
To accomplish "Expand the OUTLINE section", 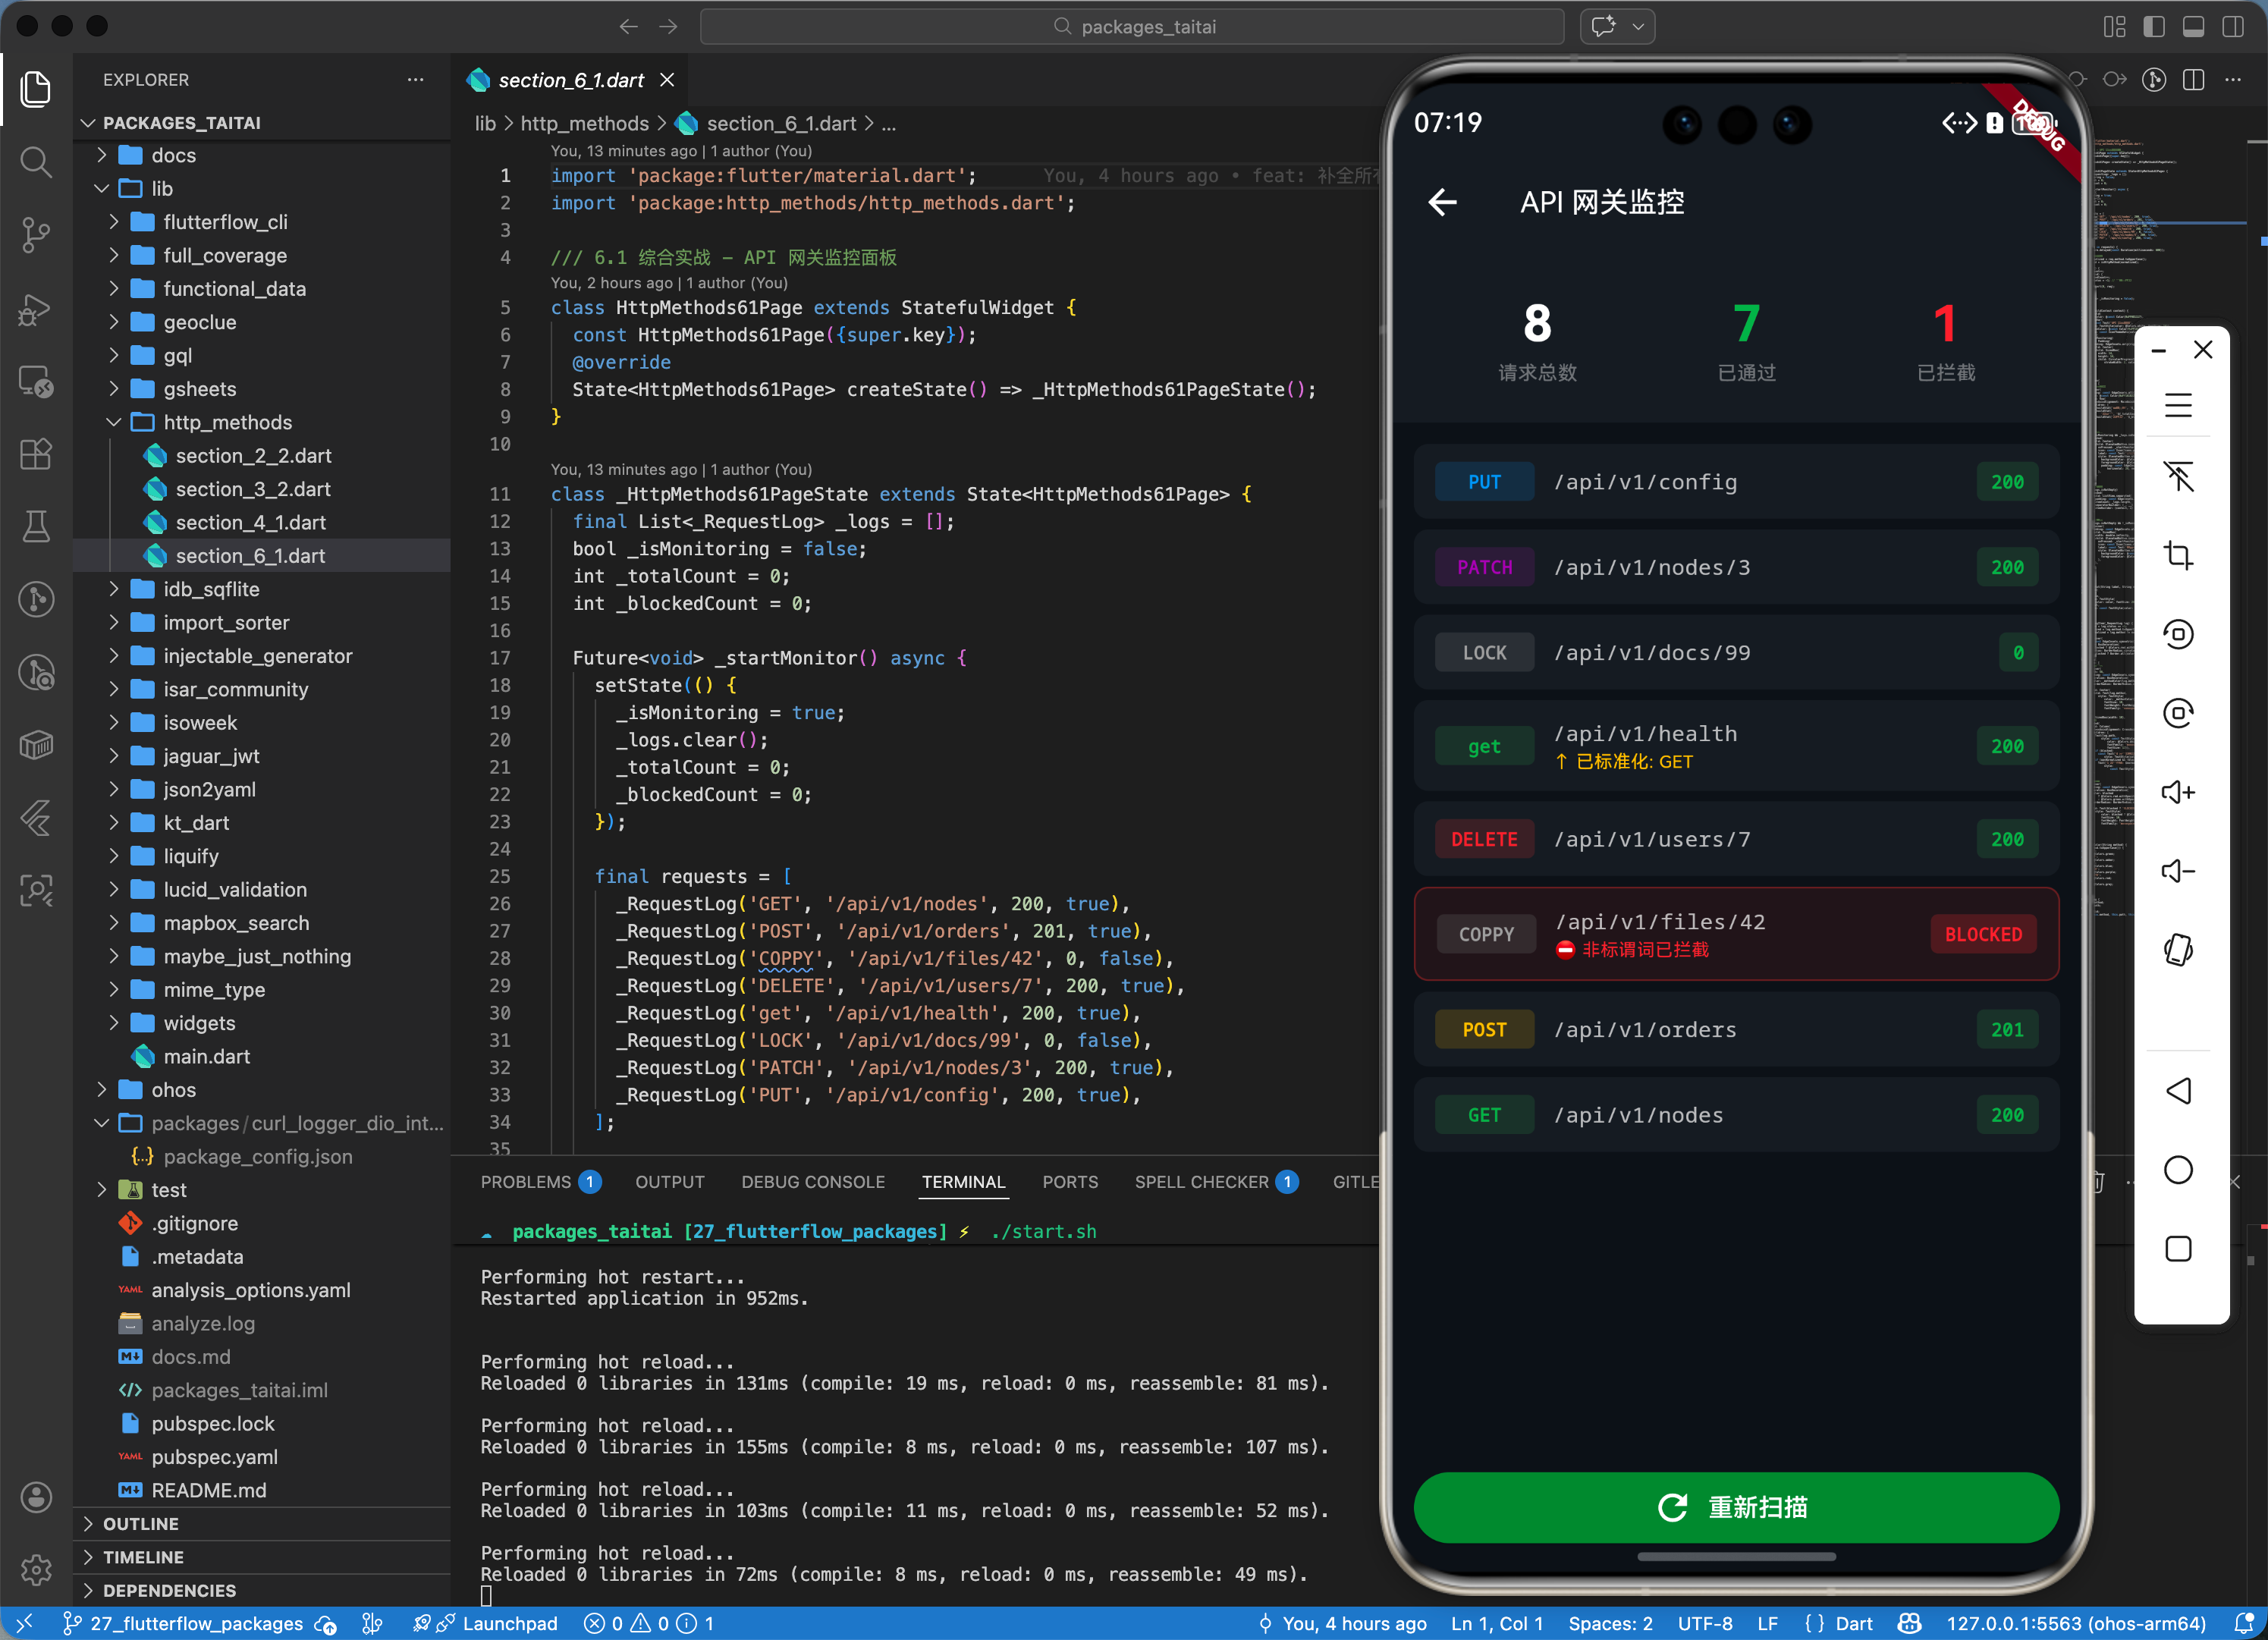I will [x=140, y=1523].
